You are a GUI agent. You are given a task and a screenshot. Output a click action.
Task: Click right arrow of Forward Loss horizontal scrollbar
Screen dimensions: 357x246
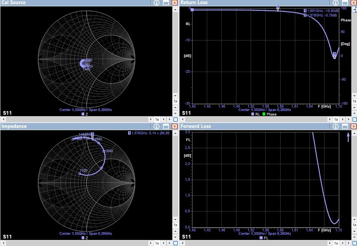click(330, 243)
